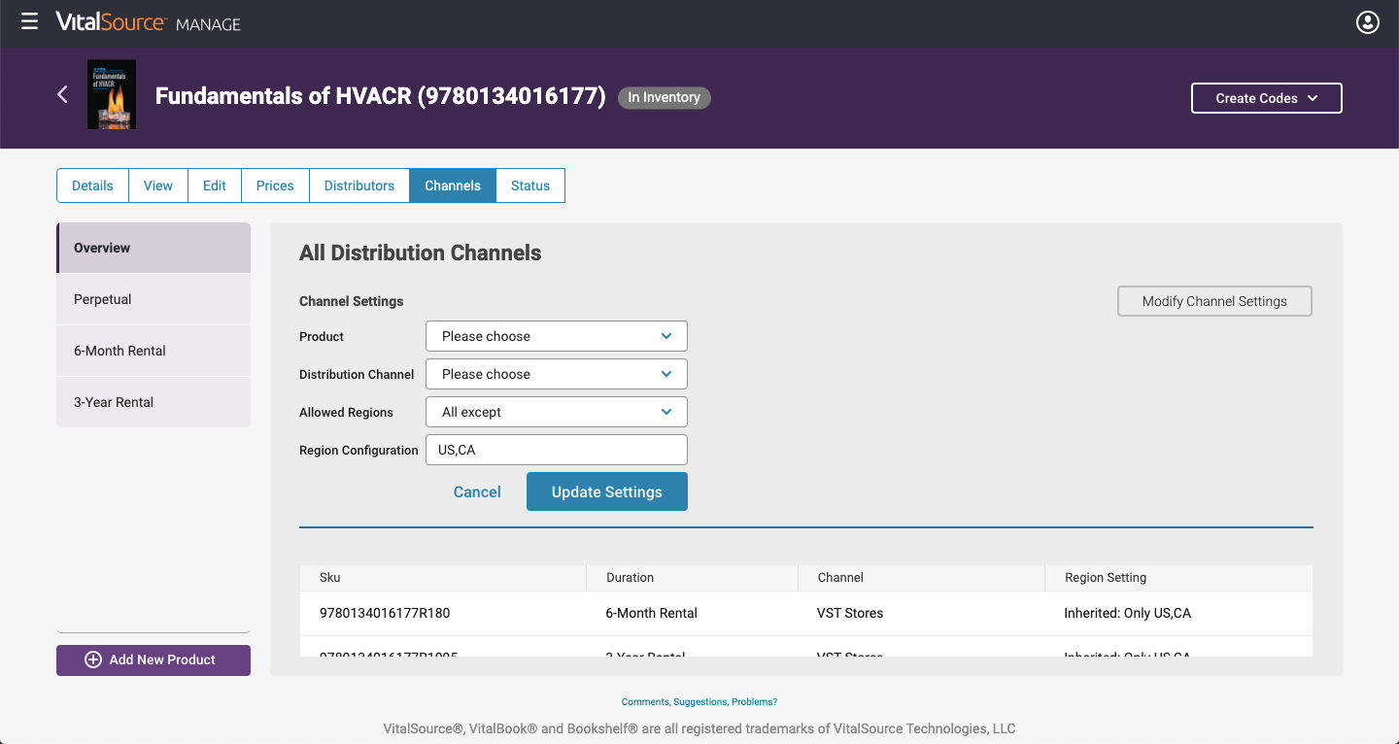
Task: Open the Comments, Suggestions, Problems link
Action: pyautogui.click(x=699, y=701)
